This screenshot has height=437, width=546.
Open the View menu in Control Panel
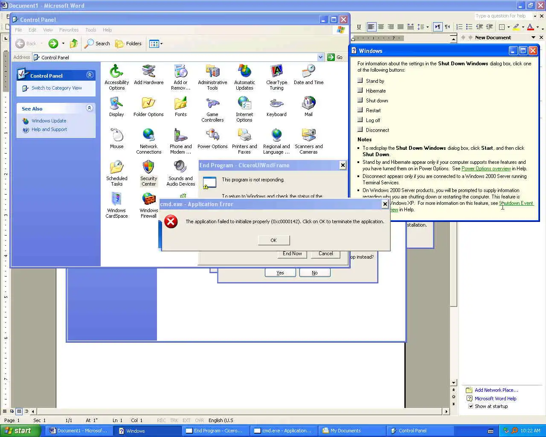pos(48,30)
